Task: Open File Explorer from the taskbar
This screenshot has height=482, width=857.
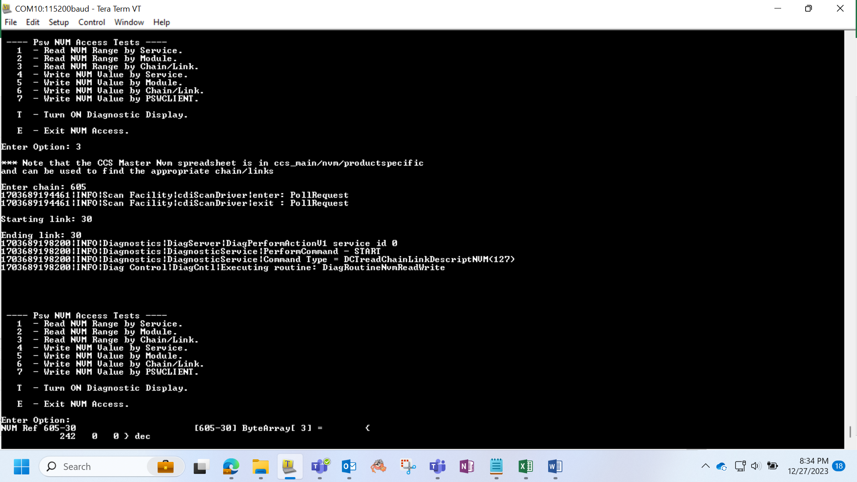Action: [260, 466]
